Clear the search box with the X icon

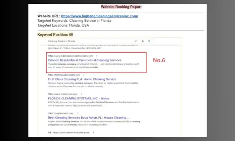coord(136,41)
